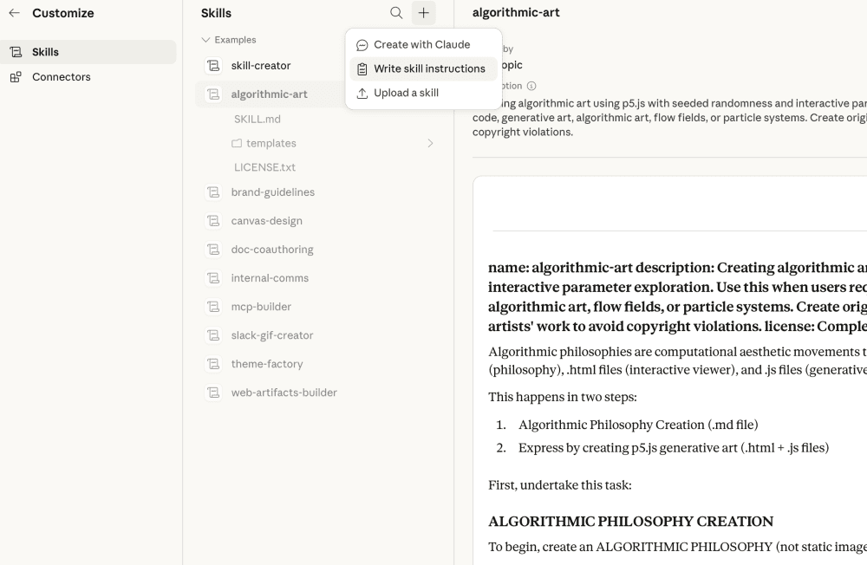This screenshot has width=867, height=565.
Task: Select the mcp-builder skill name
Action: pyautogui.click(x=261, y=307)
